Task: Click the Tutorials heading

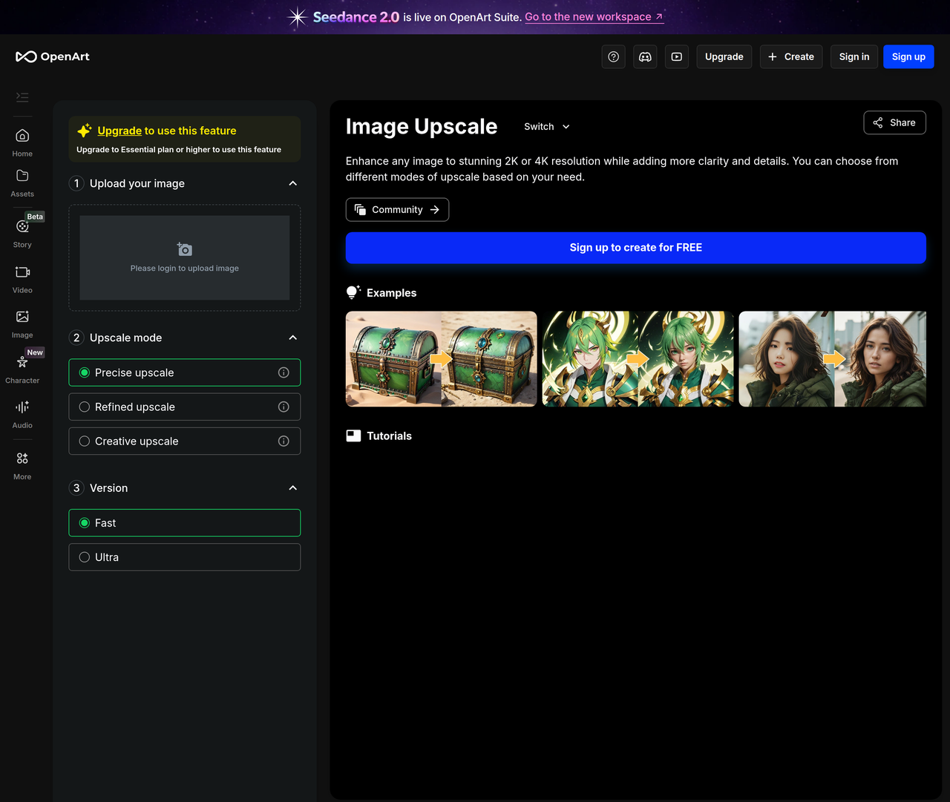Action: coord(389,436)
